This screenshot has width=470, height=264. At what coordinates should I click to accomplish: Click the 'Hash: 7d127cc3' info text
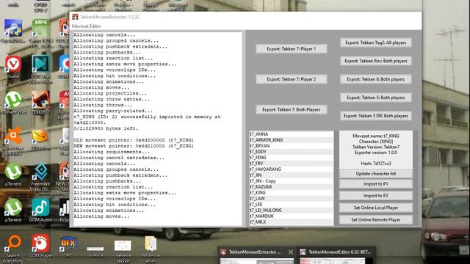[x=376, y=164]
